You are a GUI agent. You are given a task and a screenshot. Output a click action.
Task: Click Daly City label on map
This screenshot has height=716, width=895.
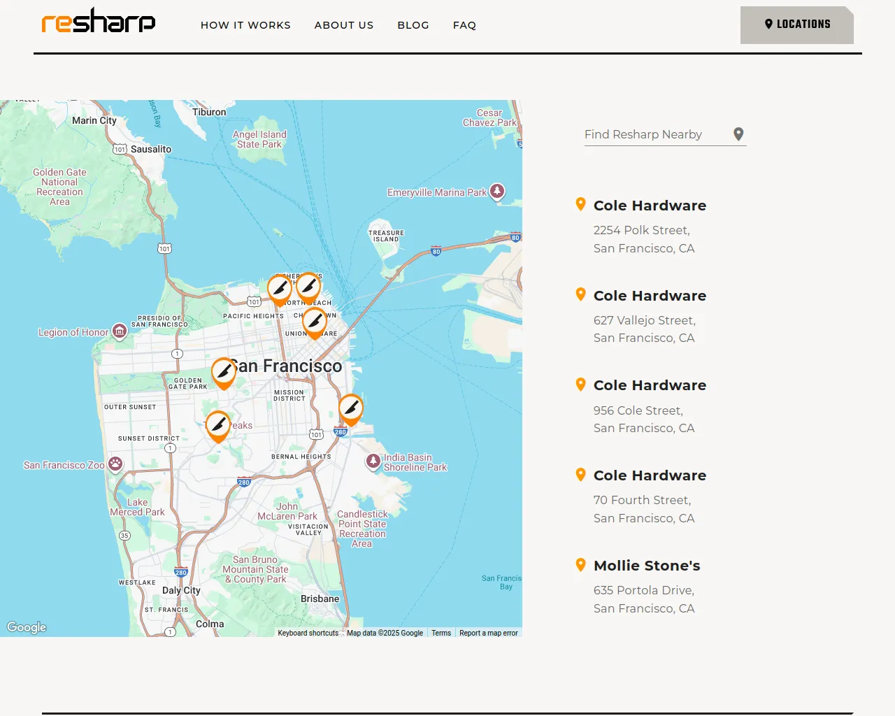[x=181, y=590]
